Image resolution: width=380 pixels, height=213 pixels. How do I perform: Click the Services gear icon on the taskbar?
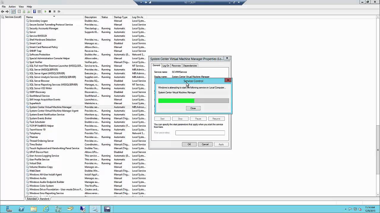click(95, 209)
